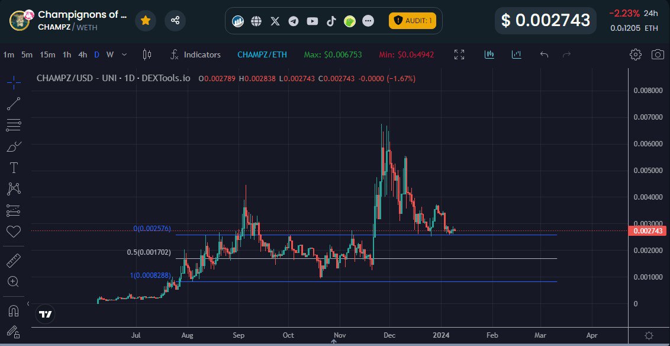
Task: Select the text annotation tool
Action: [14, 168]
